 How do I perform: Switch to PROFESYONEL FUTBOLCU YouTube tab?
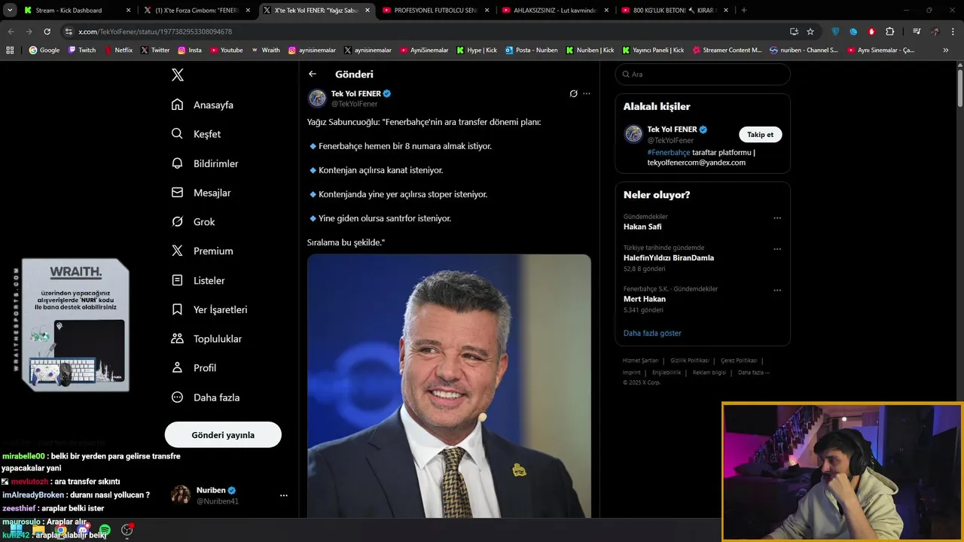(435, 11)
